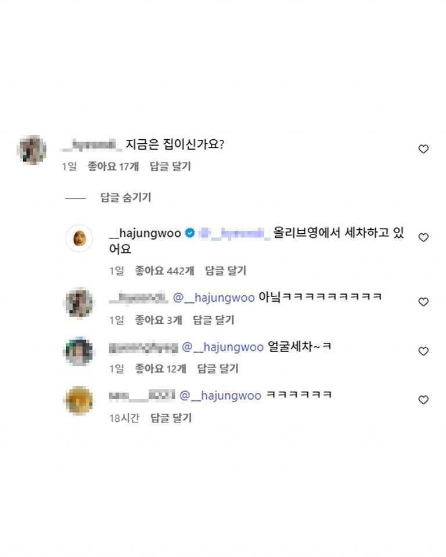
Task: Like the 18시간 'ㅋㅋㅋㅋㅋㅋ' reply
Action: [x=423, y=400]
